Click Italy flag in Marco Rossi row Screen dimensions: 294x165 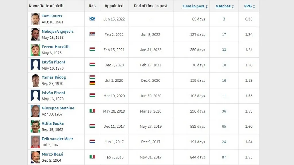[92, 157]
